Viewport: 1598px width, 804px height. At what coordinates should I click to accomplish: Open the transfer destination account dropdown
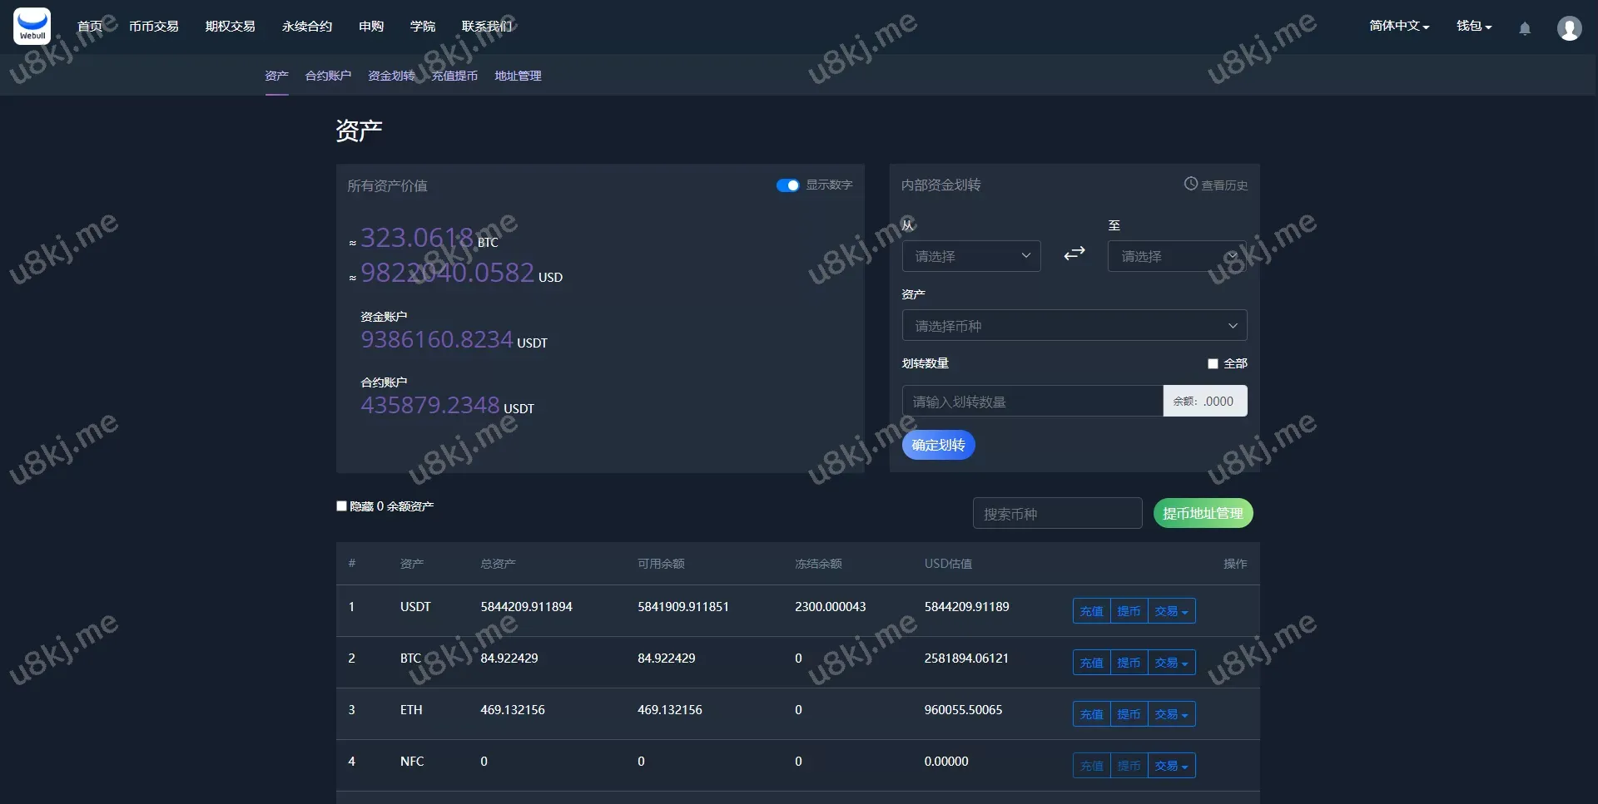tap(1176, 256)
